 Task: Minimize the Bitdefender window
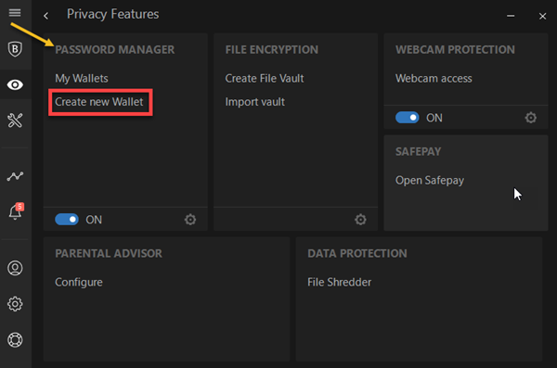(511, 16)
